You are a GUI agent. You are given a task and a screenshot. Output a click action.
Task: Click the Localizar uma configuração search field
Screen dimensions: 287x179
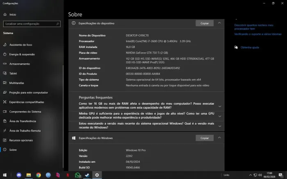coord(32,24)
